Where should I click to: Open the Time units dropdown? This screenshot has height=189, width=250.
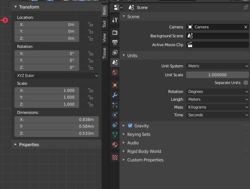(217, 115)
